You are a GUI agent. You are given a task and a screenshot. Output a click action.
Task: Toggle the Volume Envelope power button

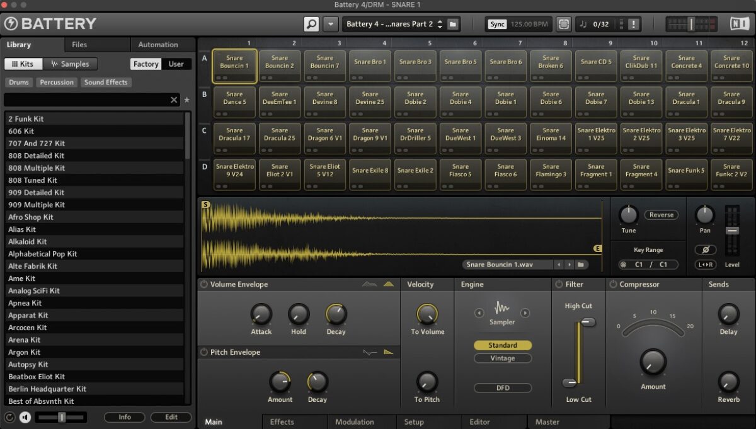point(203,285)
